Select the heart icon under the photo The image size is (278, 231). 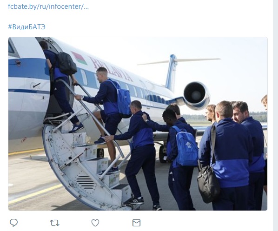pyautogui.click(x=95, y=223)
